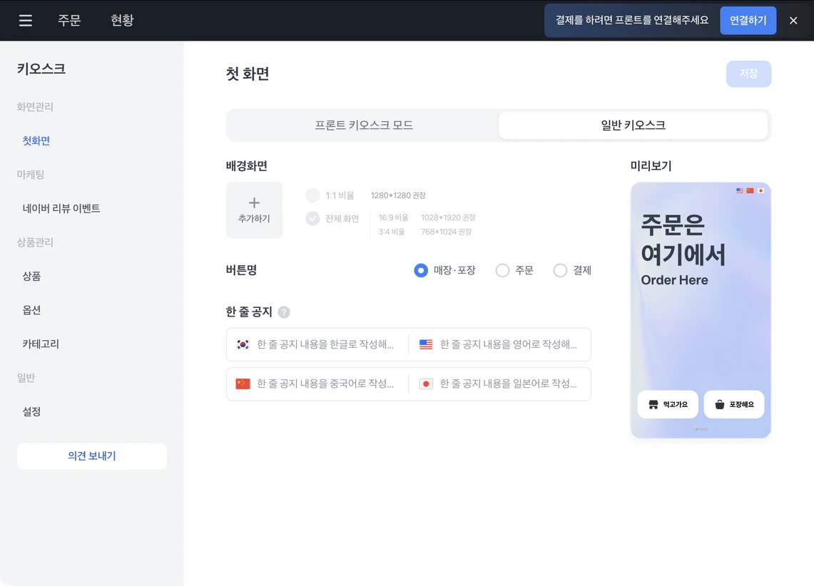Click the store icon in 먹고가요
814x586 pixels.
(653, 404)
